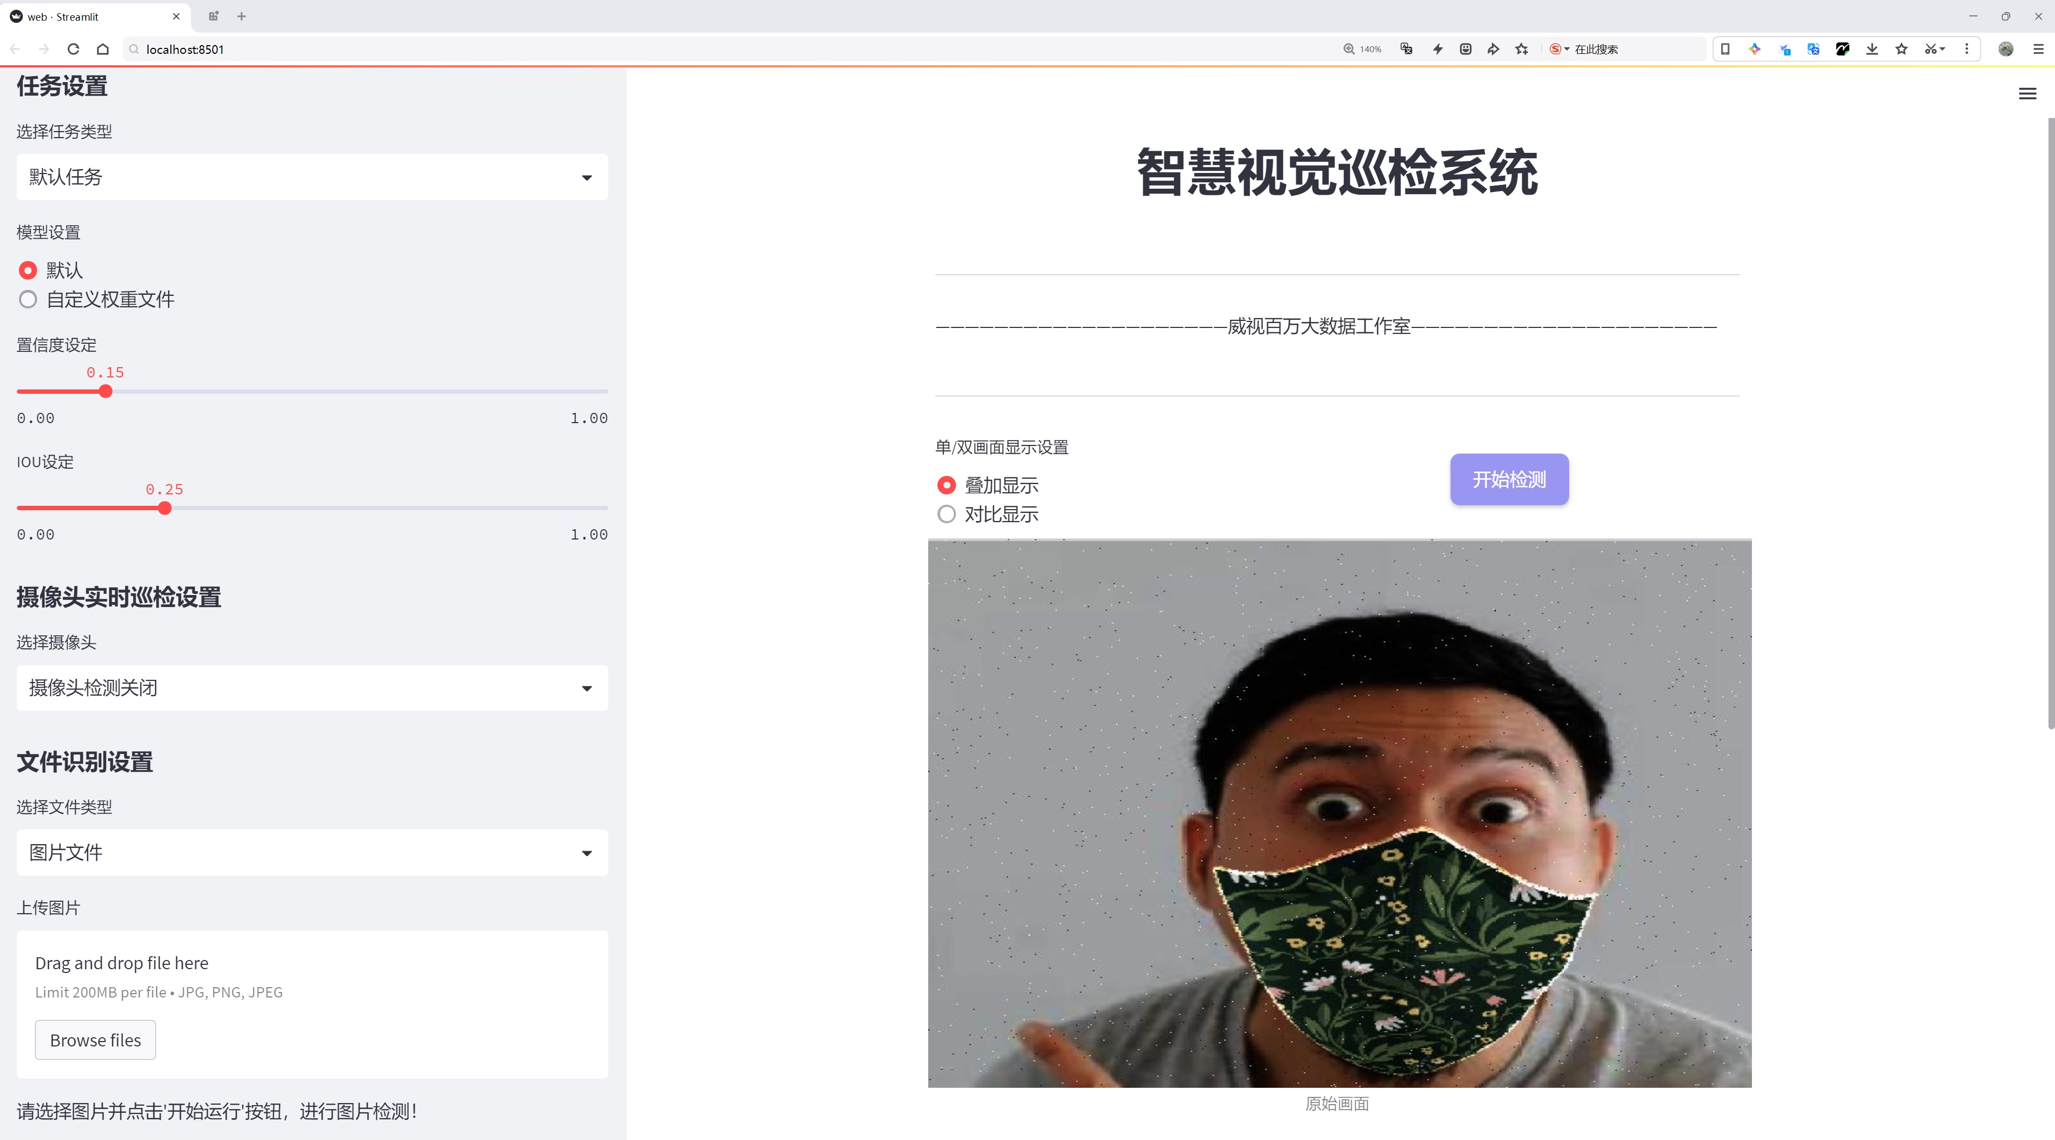Image resolution: width=2055 pixels, height=1140 pixels.
Task: Open the scissors screenshot tool dropdown
Action: coord(1935,49)
